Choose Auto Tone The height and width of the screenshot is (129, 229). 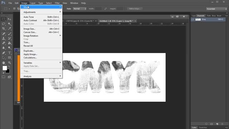pos(42,17)
